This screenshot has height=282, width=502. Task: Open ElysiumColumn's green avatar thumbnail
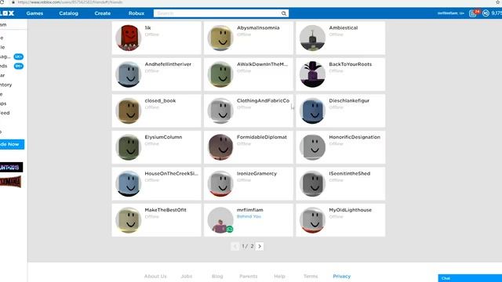point(129,147)
